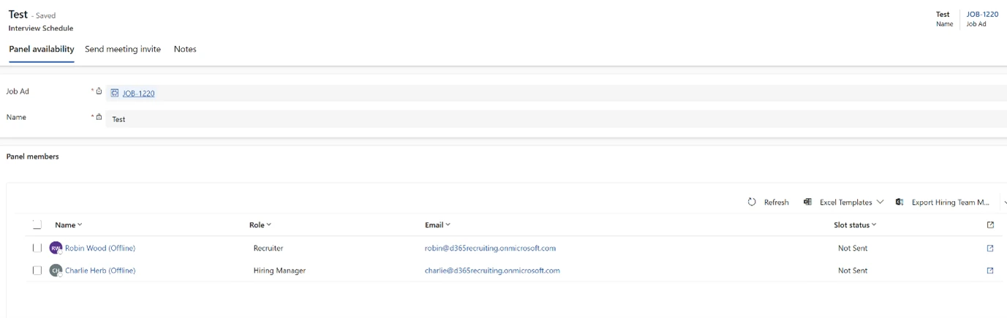This screenshot has width=1007, height=318.
Task: Select the Charlie Herb row checkbox
Action: tap(37, 270)
